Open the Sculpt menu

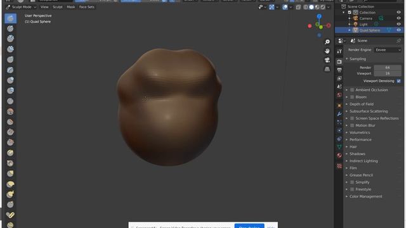(x=58, y=7)
